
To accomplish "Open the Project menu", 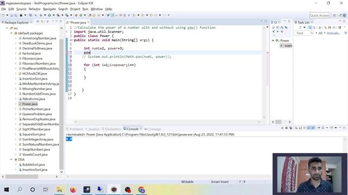I will [x=75, y=9].
